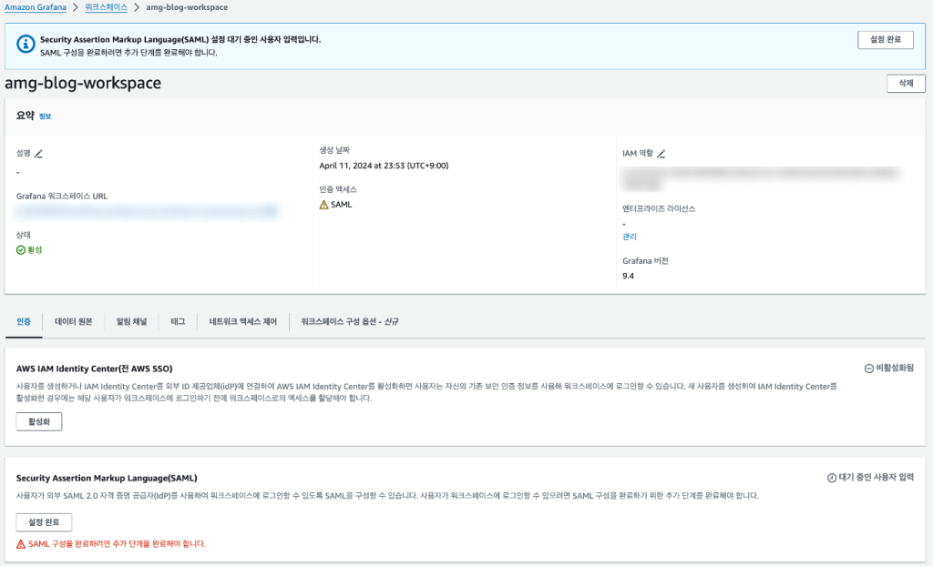Screen dimensions: 933x566
Task: Click the AWS IAM Identity Center(전 AWS SSO) heading
Action: point(94,369)
